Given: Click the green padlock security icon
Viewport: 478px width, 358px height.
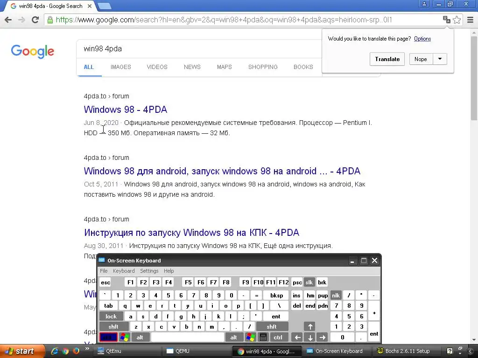Looking at the screenshot, I should click(x=50, y=20).
